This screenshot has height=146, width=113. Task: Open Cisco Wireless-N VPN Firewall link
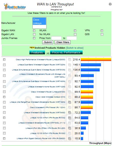48,108
